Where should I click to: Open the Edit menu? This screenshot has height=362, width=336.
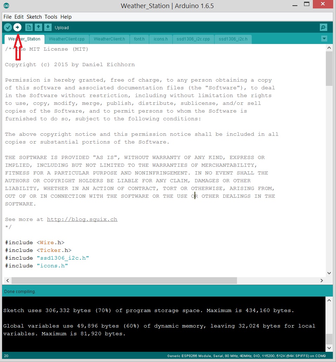19,17
